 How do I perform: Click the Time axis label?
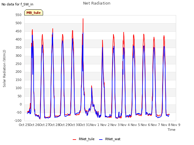(x=172, y=130)
